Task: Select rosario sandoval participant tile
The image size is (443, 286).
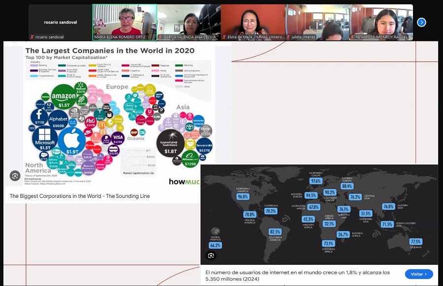Action: point(60,21)
